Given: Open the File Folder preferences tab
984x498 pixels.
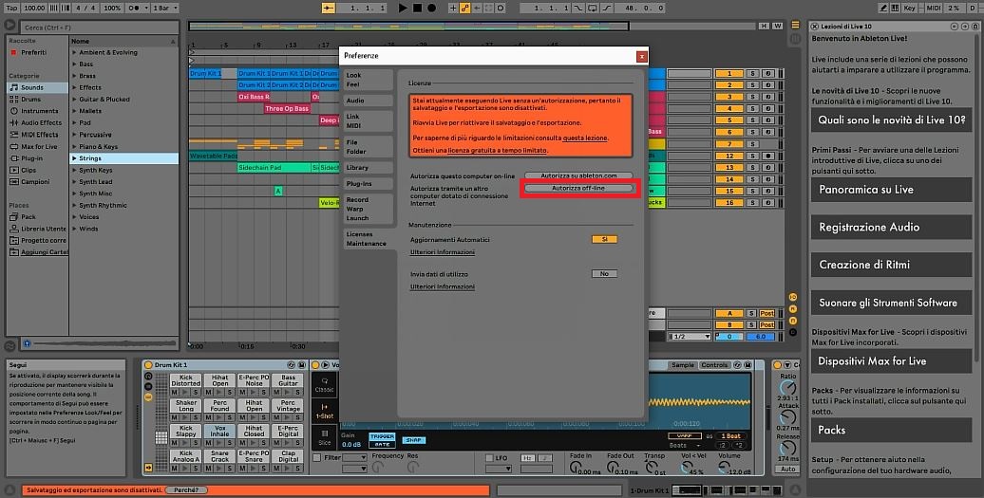Looking at the screenshot, I should coord(369,147).
